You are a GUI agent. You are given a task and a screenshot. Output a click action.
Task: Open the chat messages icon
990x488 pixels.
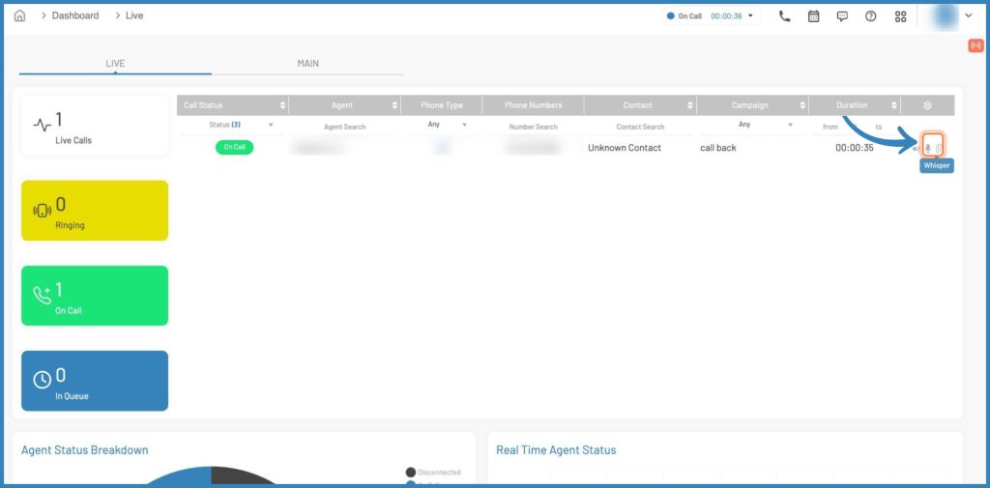point(842,16)
